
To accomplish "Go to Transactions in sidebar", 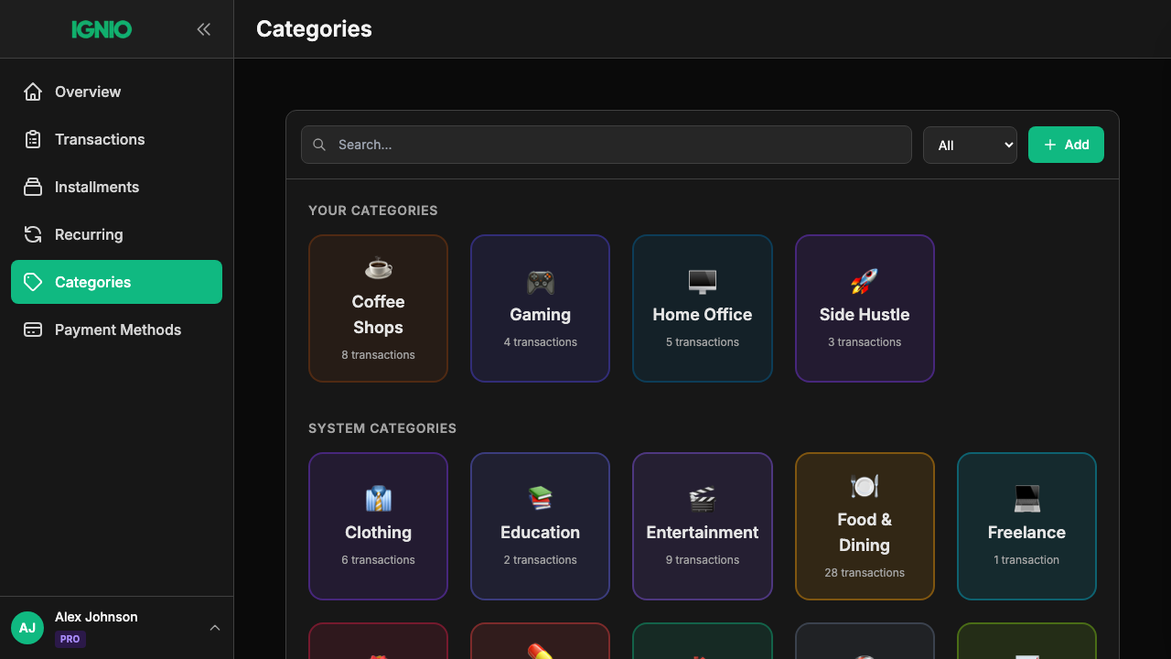I will [116, 139].
